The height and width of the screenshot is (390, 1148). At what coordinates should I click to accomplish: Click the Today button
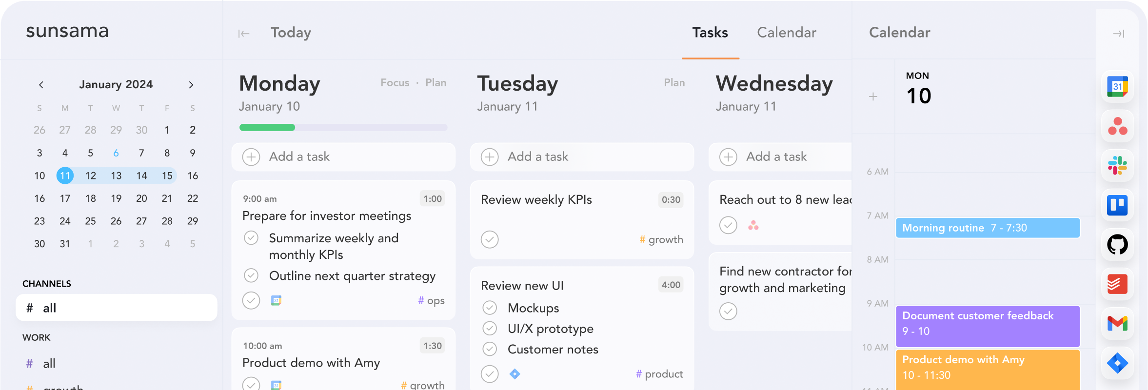point(291,33)
